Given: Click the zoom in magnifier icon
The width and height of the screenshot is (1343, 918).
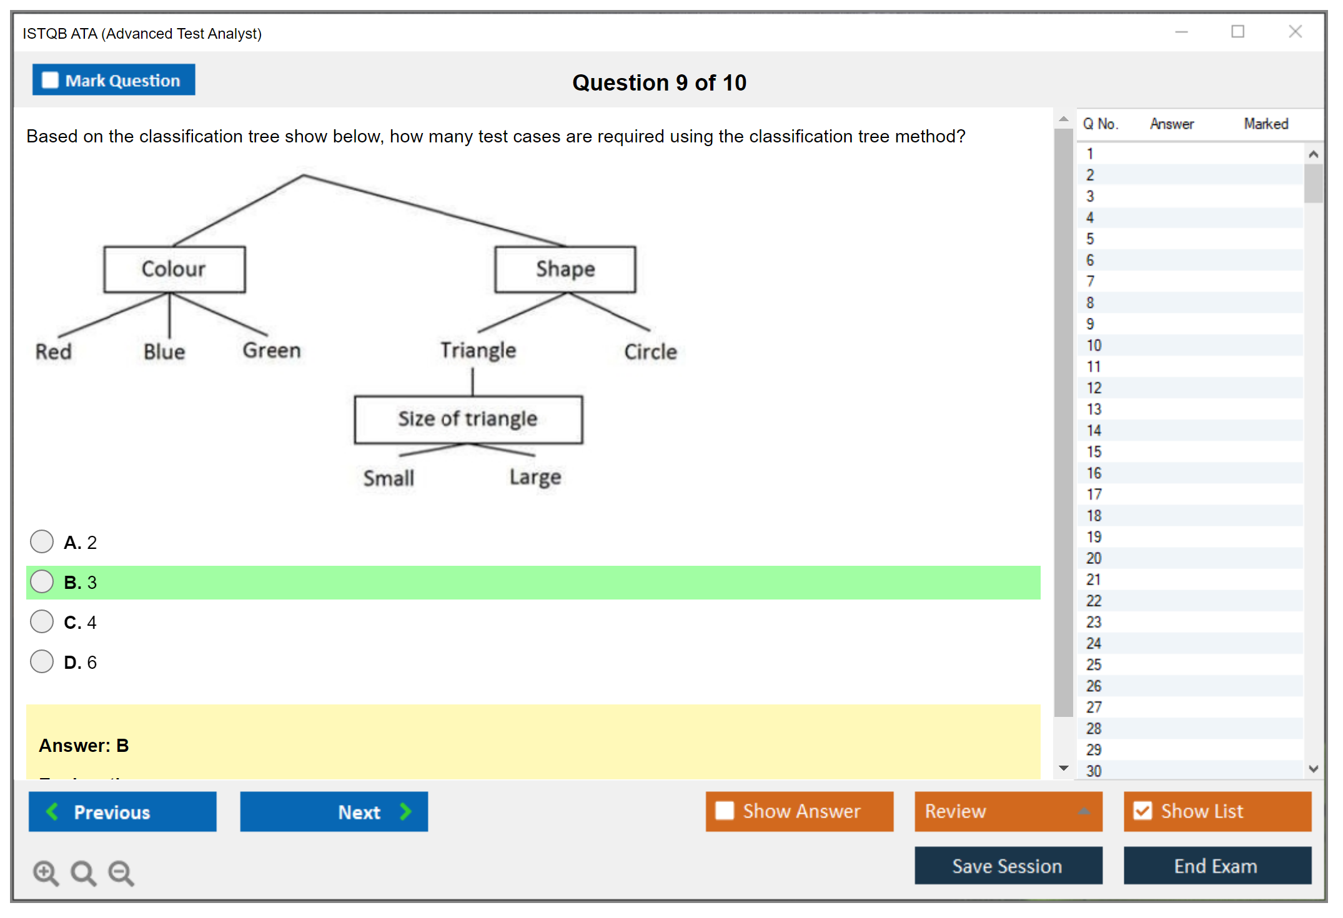Looking at the screenshot, I should click(45, 872).
